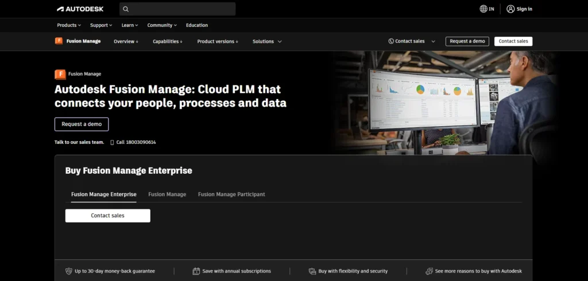The width and height of the screenshot is (588, 281).
Task: Click the Fusion Manage product nav title
Action: (84, 41)
